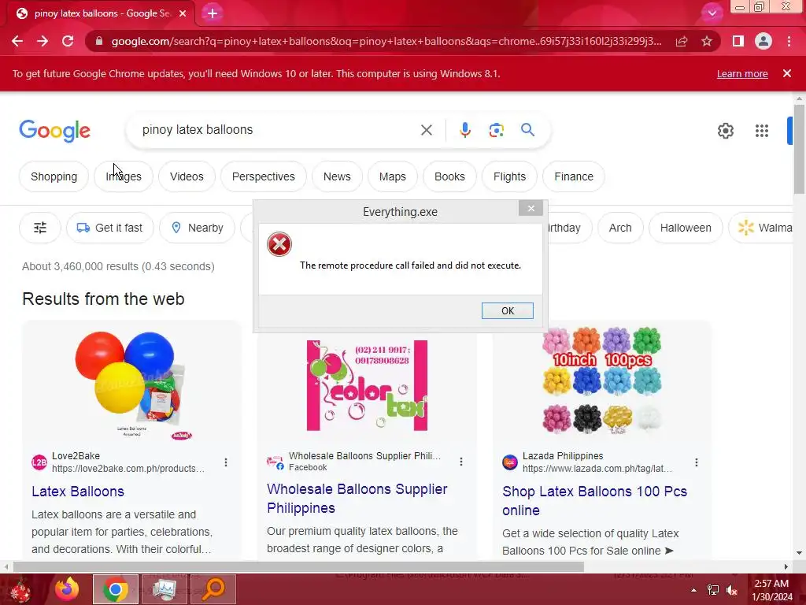This screenshot has width=806, height=605.
Task: View site information lock icon
Action: [98, 41]
